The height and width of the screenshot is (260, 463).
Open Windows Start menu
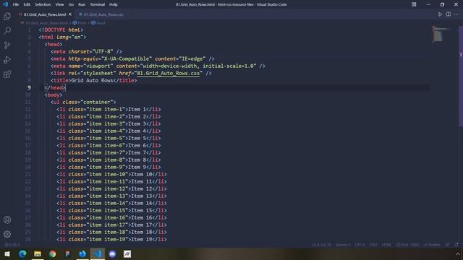pyautogui.click(x=7, y=253)
